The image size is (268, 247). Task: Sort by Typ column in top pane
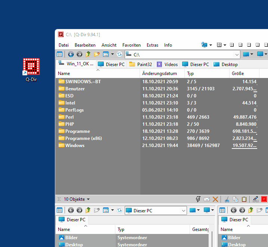pyautogui.click(x=207, y=74)
